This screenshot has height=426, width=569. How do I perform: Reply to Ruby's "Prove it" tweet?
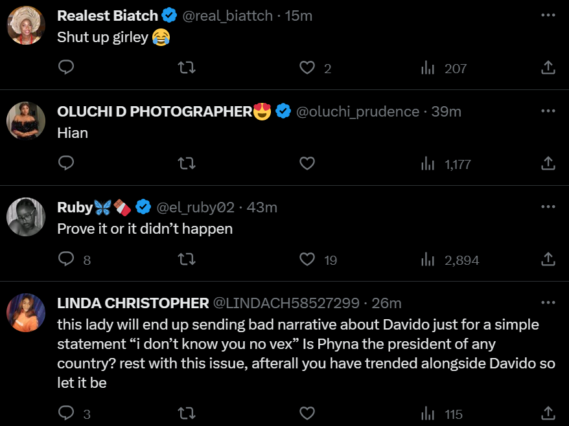pos(67,260)
